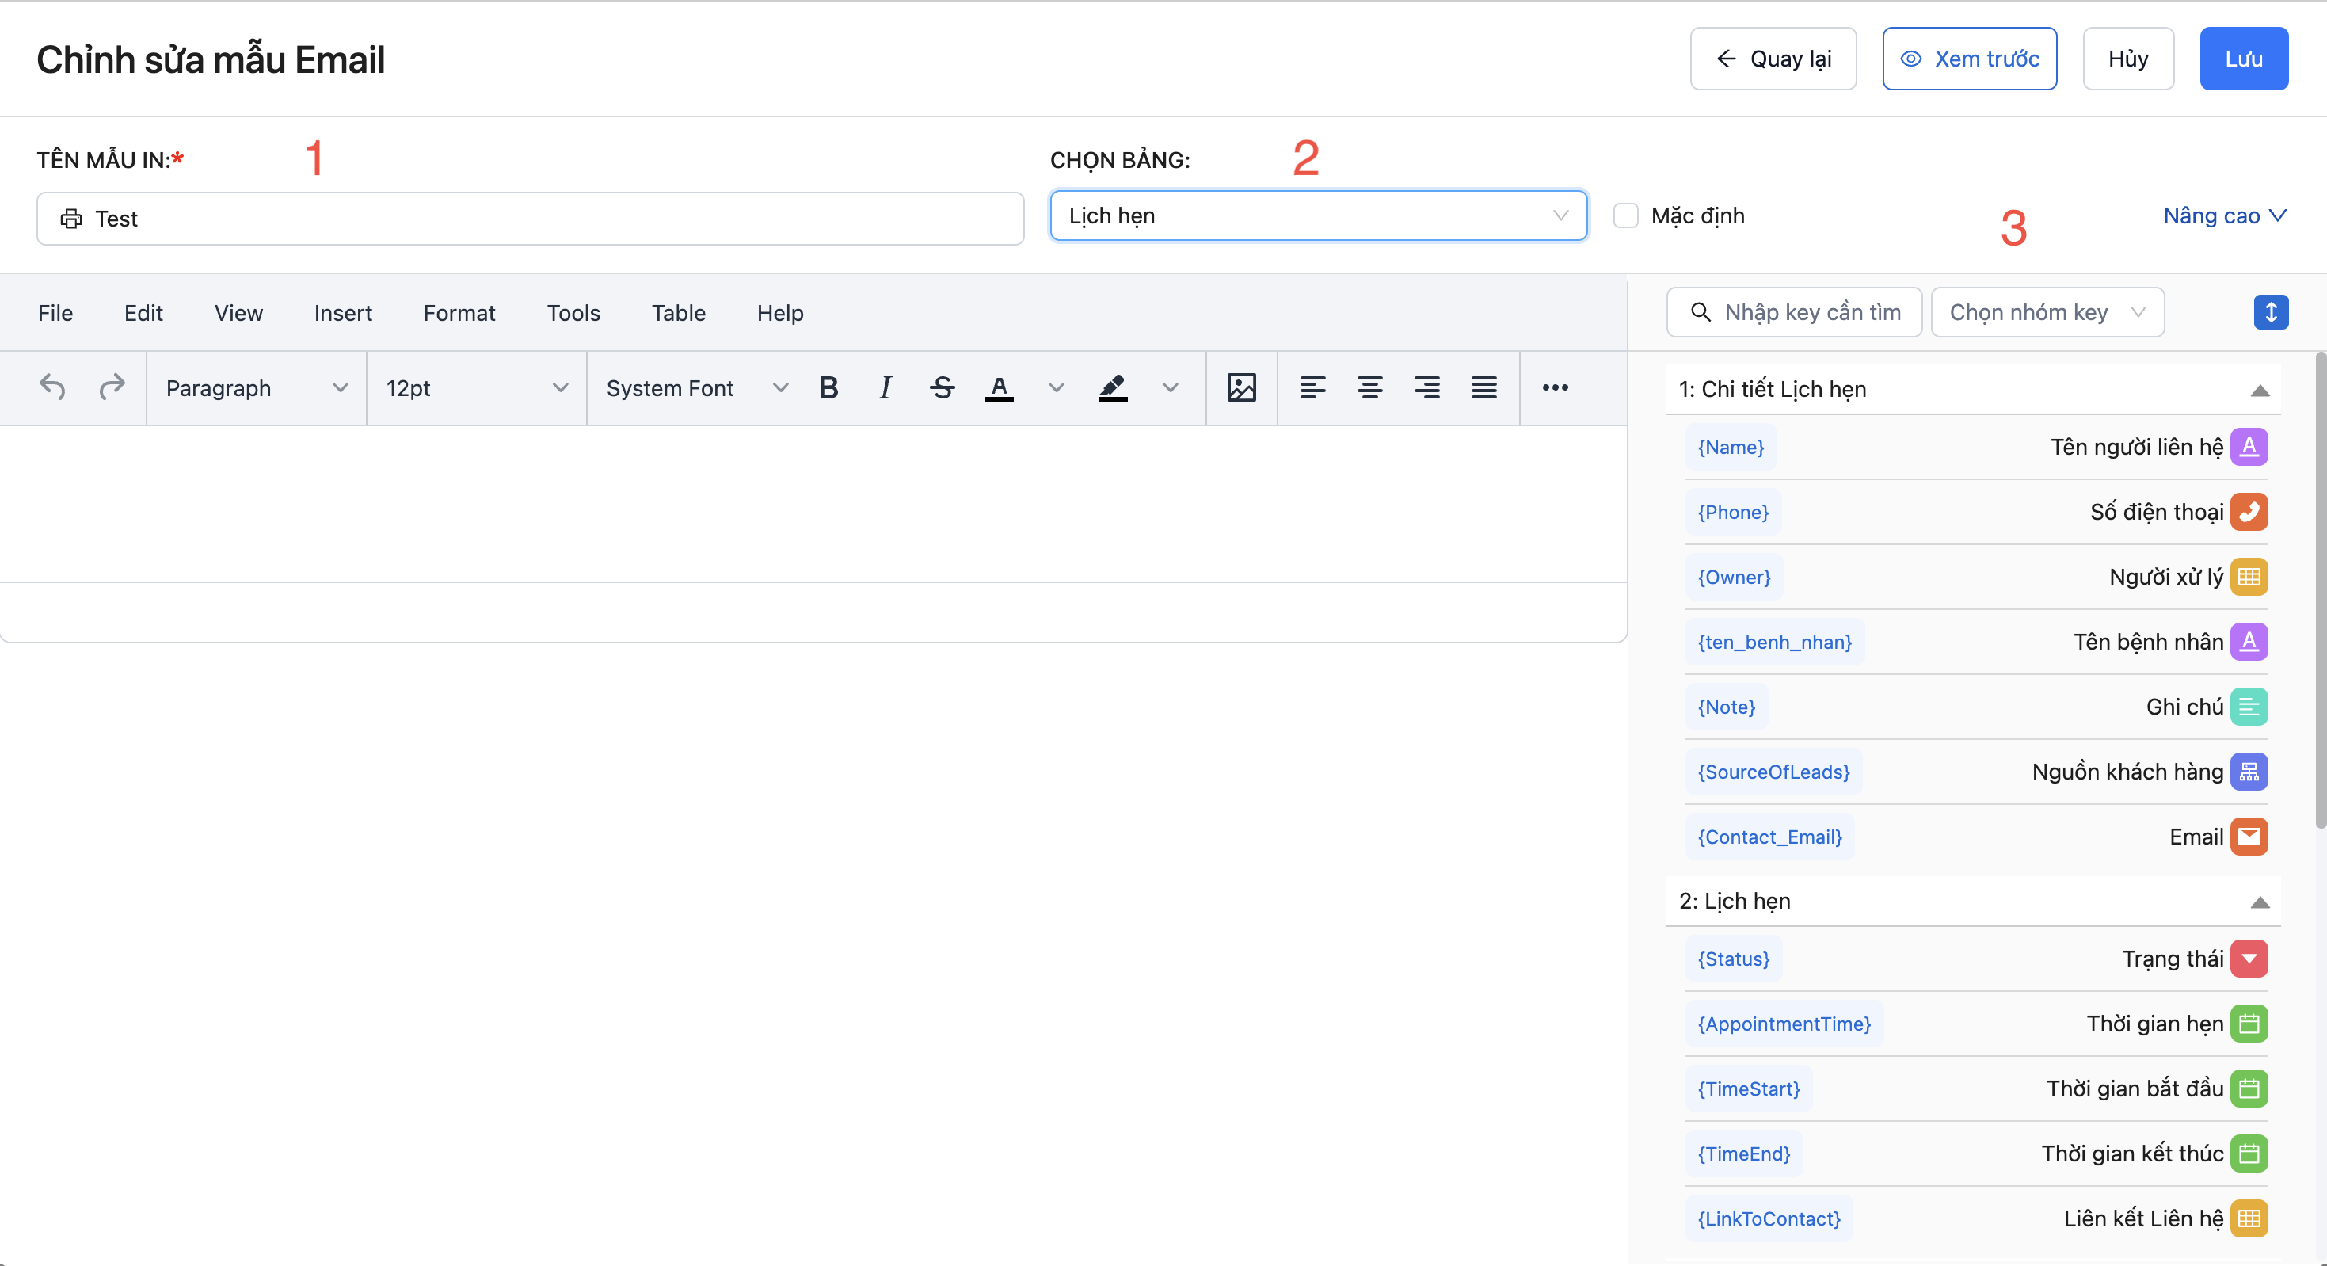This screenshot has height=1266, width=2327.
Task: Open the Insert menu
Action: point(342,313)
